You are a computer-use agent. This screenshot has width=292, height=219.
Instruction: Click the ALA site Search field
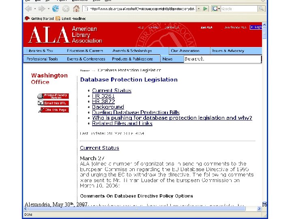point(223,59)
